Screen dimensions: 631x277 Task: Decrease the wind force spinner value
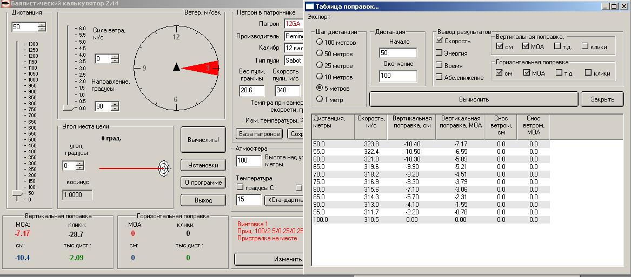(x=115, y=61)
